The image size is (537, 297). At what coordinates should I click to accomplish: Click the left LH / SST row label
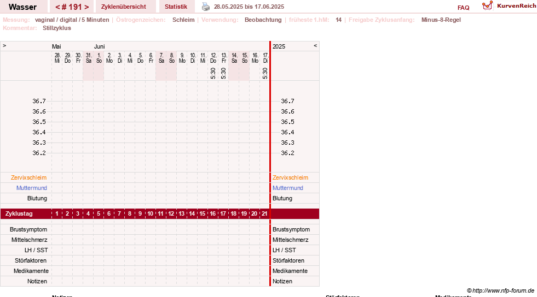point(36,250)
